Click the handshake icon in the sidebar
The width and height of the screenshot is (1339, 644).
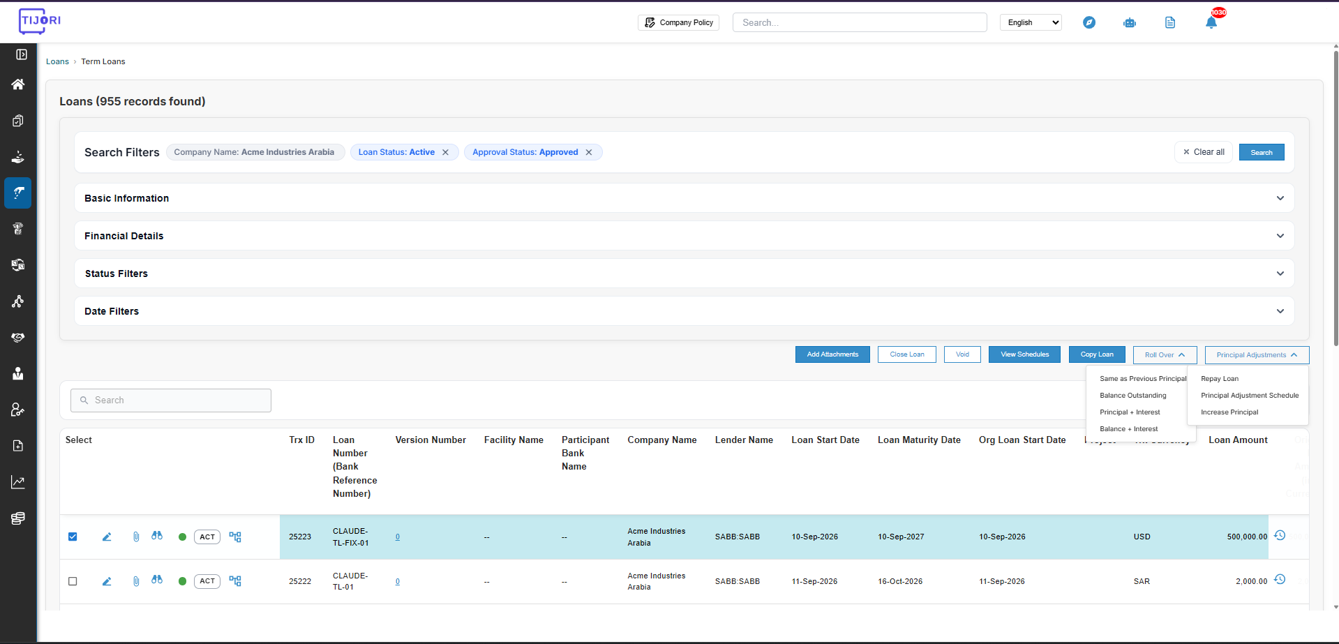(x=18, y=338)
